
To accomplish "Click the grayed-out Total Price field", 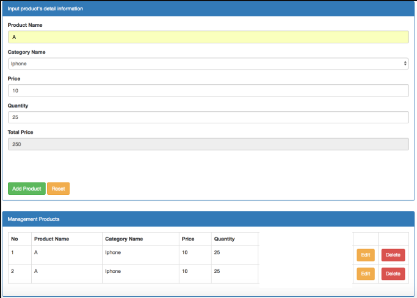I will pos(208,144).
